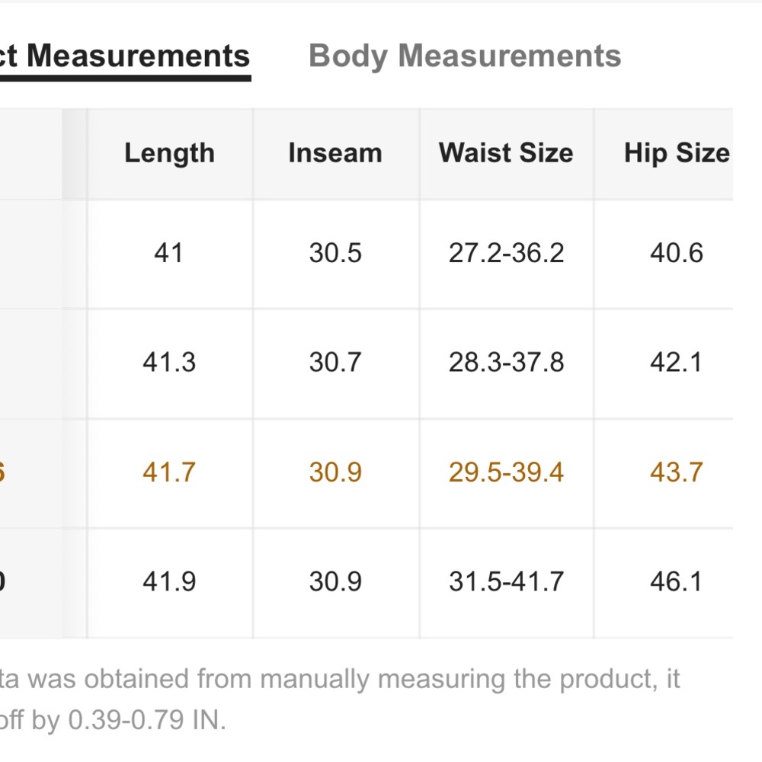Select the 41.3 length cell

(169, 363)
